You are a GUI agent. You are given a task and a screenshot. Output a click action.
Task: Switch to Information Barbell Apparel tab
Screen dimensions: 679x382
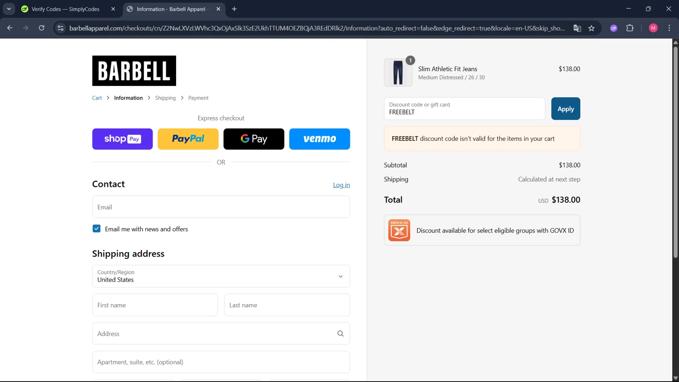[x=174, y=9]
